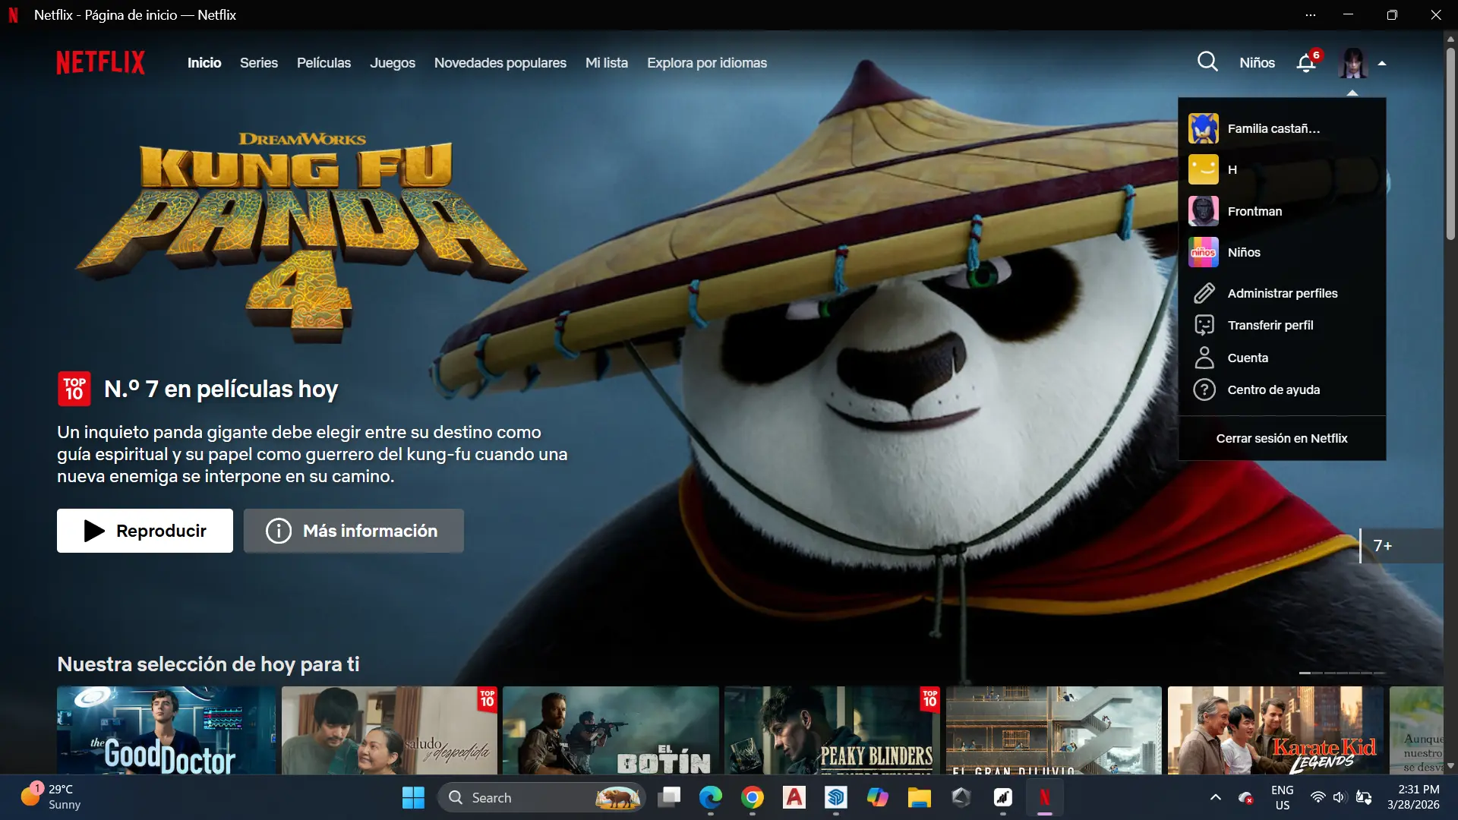Click pencil icon for Administrar perfiles
The height and width of the screenshot is (820, 1458).
click(1204, 293)
